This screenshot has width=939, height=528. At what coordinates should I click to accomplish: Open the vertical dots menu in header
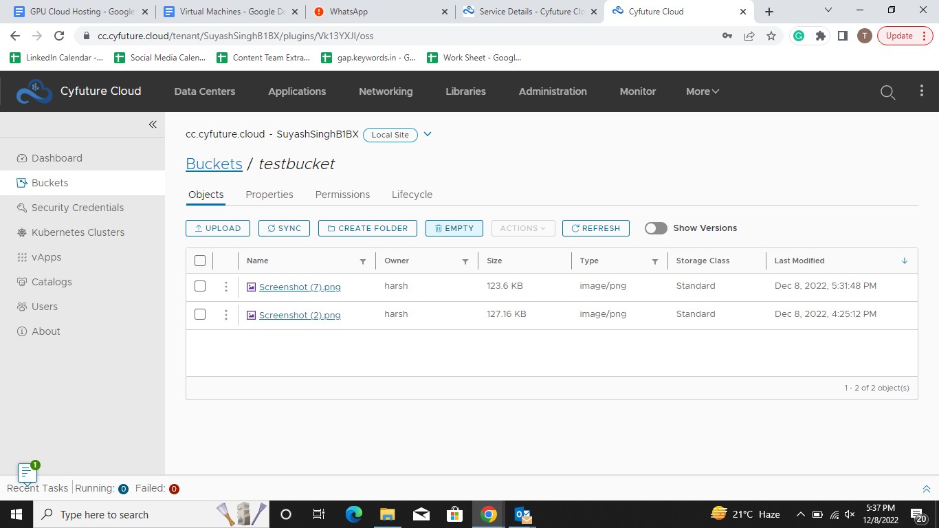click(x=922, y=91)
